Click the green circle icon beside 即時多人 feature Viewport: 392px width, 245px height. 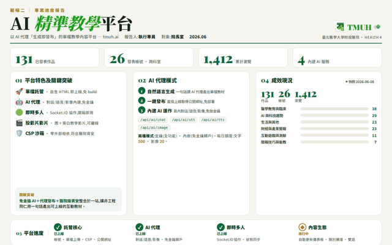19,113
